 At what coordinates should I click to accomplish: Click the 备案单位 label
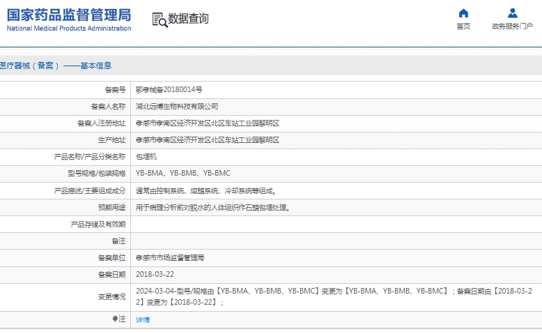tap(111, 257)
